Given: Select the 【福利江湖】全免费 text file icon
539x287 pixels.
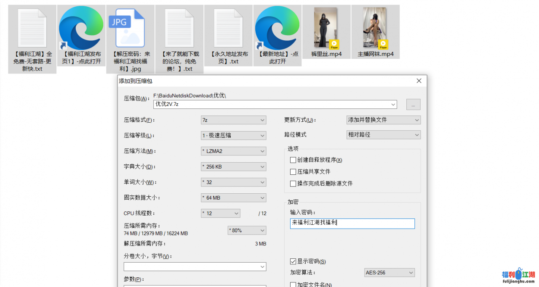Looking at the screenshot, I should [x=32, y=28].
